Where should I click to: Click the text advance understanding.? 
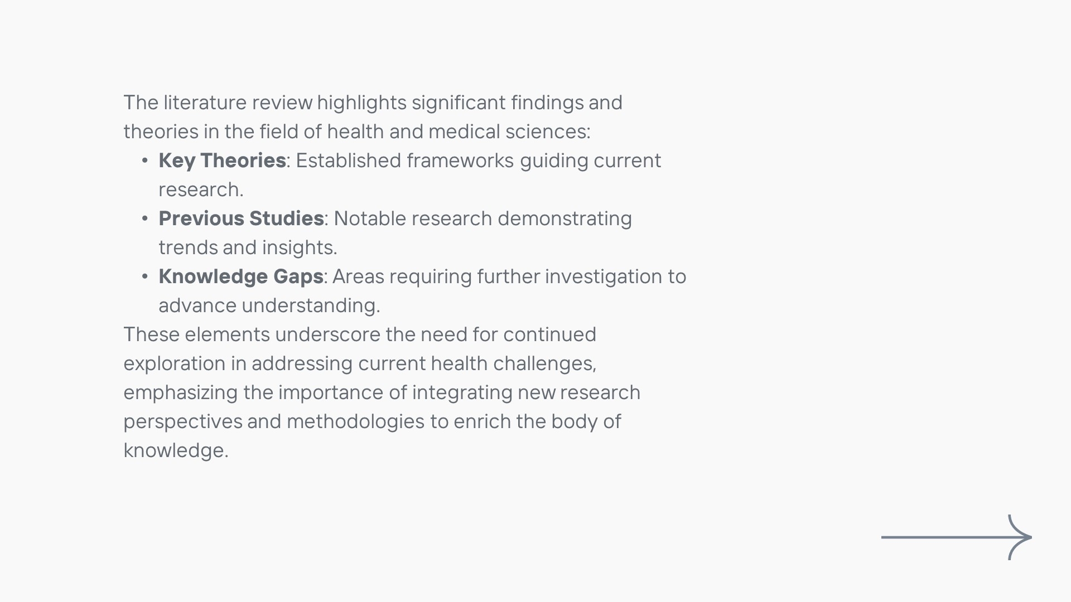[269, 305]
